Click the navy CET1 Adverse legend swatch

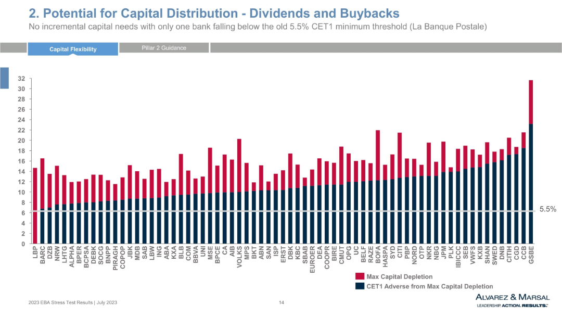click(x=360, y=286)
